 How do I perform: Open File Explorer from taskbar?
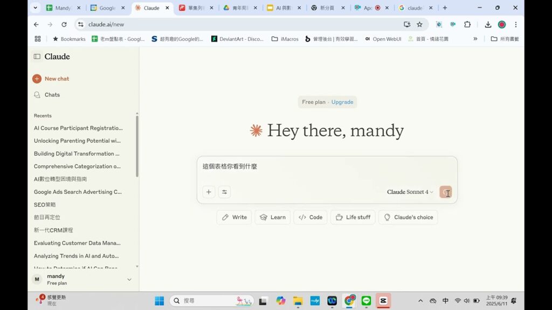pos(298,301)
